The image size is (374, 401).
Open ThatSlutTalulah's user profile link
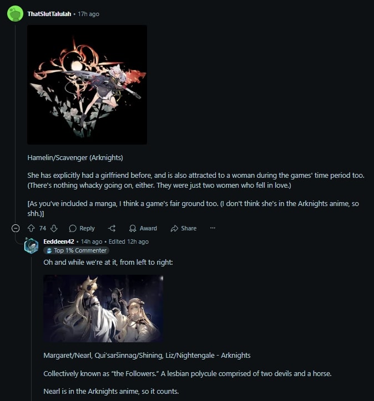pyautogui.click(x=49, y=14)
